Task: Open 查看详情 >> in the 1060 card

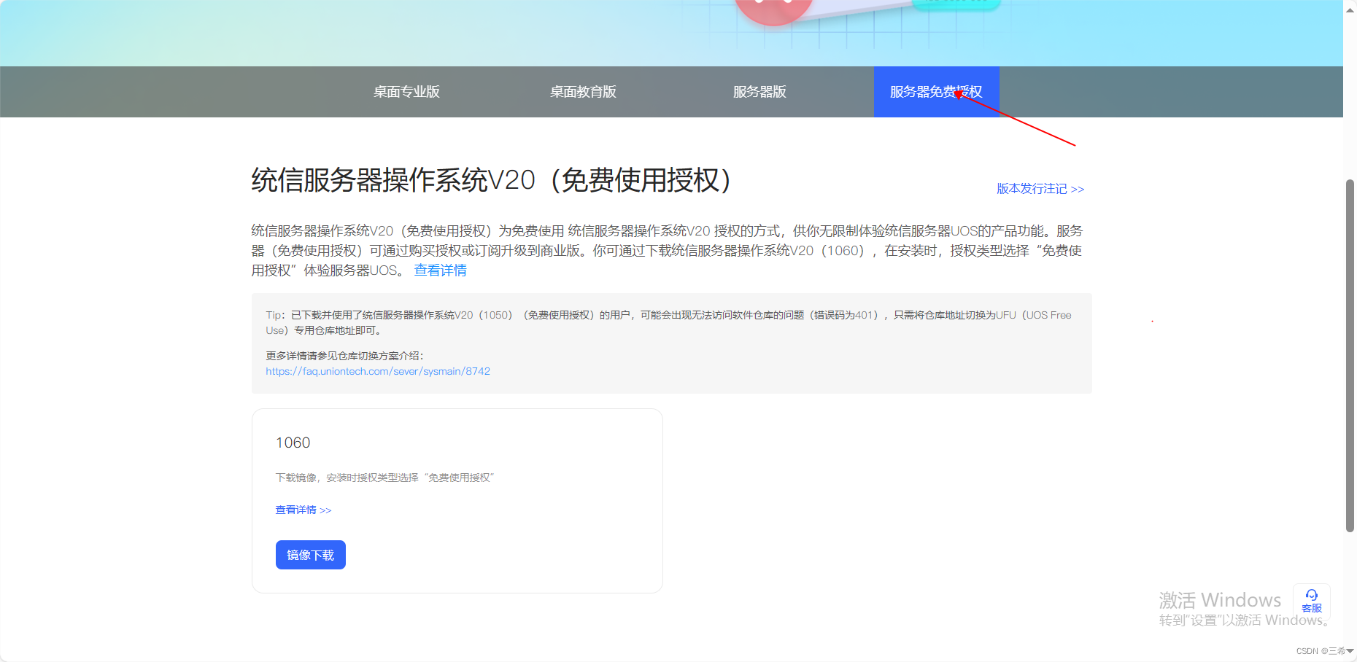Action: [304, 510]
